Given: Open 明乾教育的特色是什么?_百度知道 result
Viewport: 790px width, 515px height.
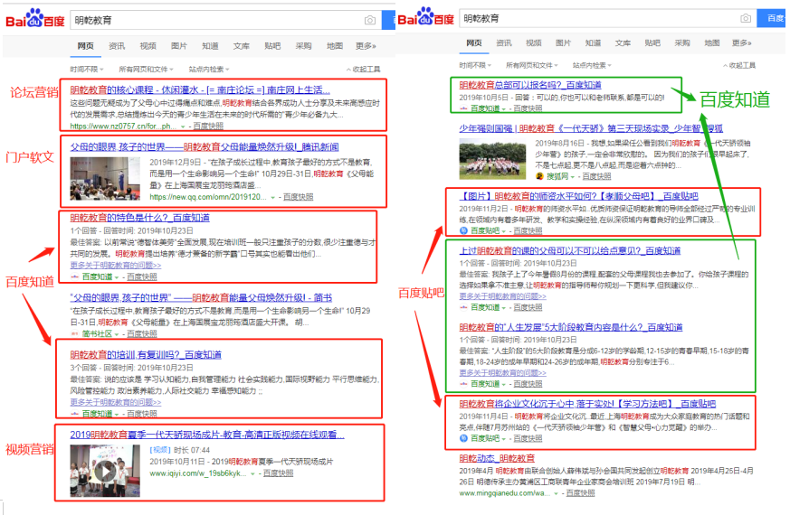Looking at the screenshot, I should coord(139,218).
